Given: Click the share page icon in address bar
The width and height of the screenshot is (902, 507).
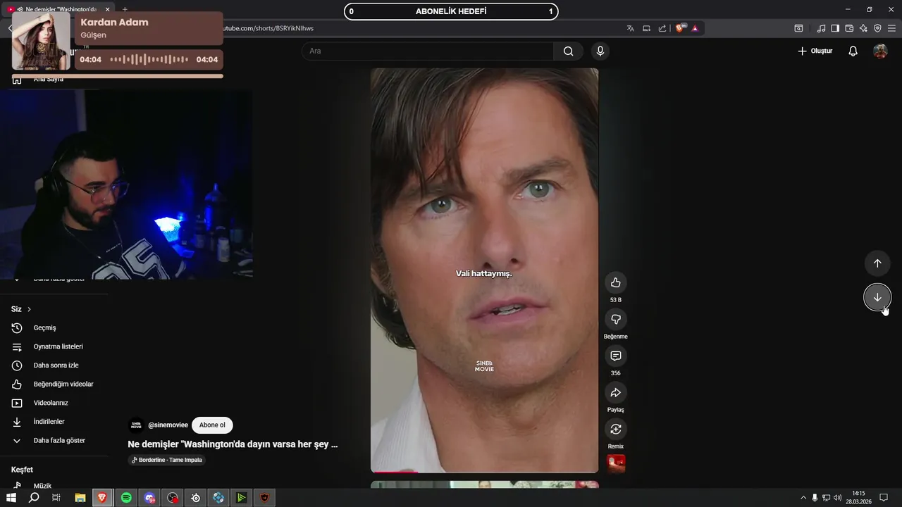Looking at the screenshot, I should point(662,28).
